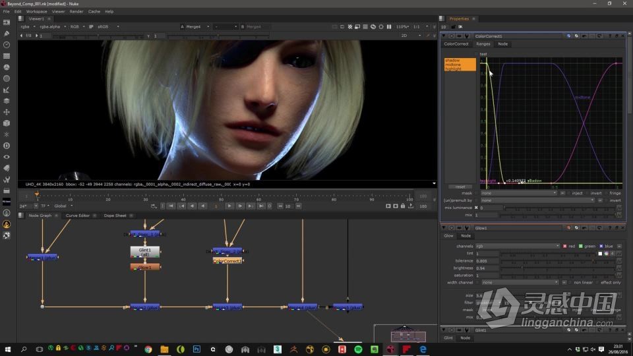
Task: Open Spotify from the taskbar
Action: [358, 349]
